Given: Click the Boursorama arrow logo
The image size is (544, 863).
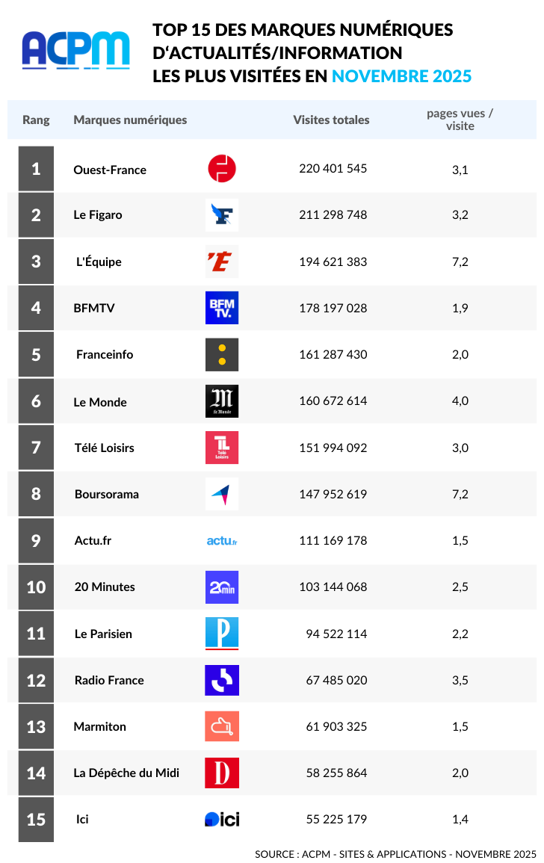Looking at the screenshot, I should pyautogui.click(x=222, y=494).
